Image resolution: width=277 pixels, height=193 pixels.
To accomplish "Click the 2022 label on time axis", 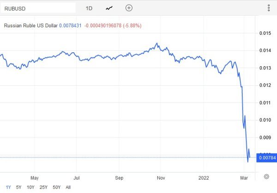I will tap(203, 177).
